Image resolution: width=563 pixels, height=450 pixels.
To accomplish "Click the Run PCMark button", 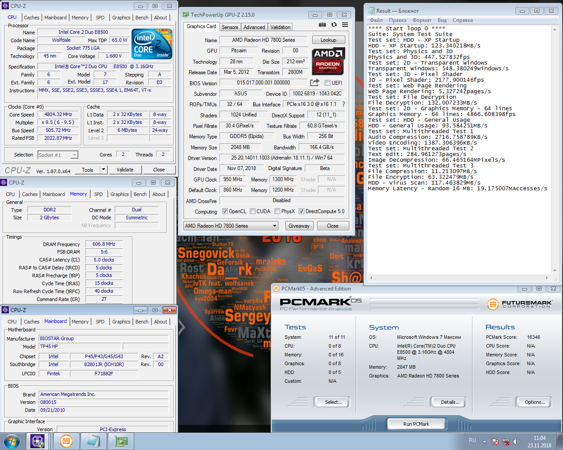I will tap(417, 424).
